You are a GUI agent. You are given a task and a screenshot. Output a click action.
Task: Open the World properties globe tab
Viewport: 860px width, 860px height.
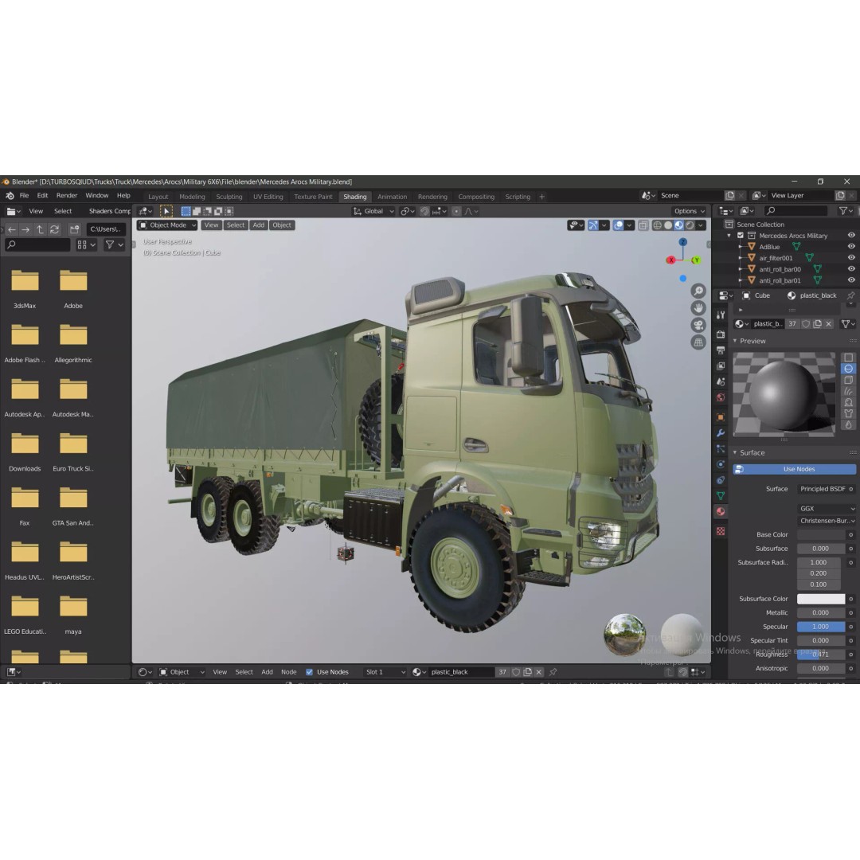[x=721, y=397]
